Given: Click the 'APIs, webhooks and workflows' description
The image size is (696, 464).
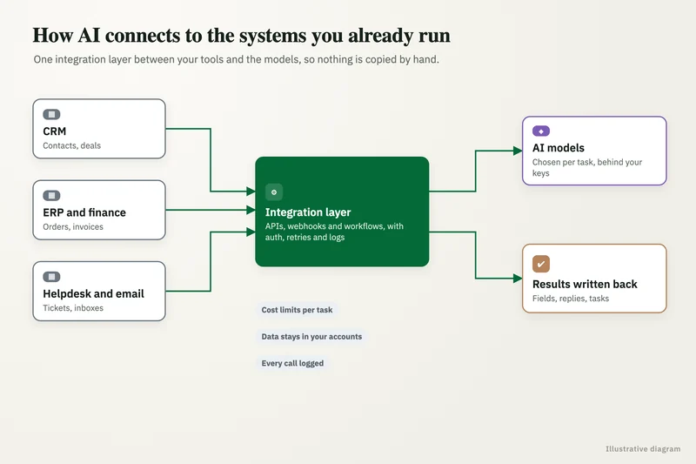Looking at the screenshot, I should coord(334,232).
